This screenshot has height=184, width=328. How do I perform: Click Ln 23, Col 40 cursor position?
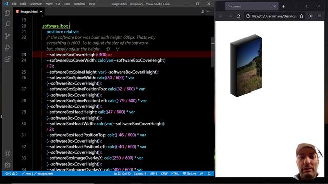pos(122,174)
